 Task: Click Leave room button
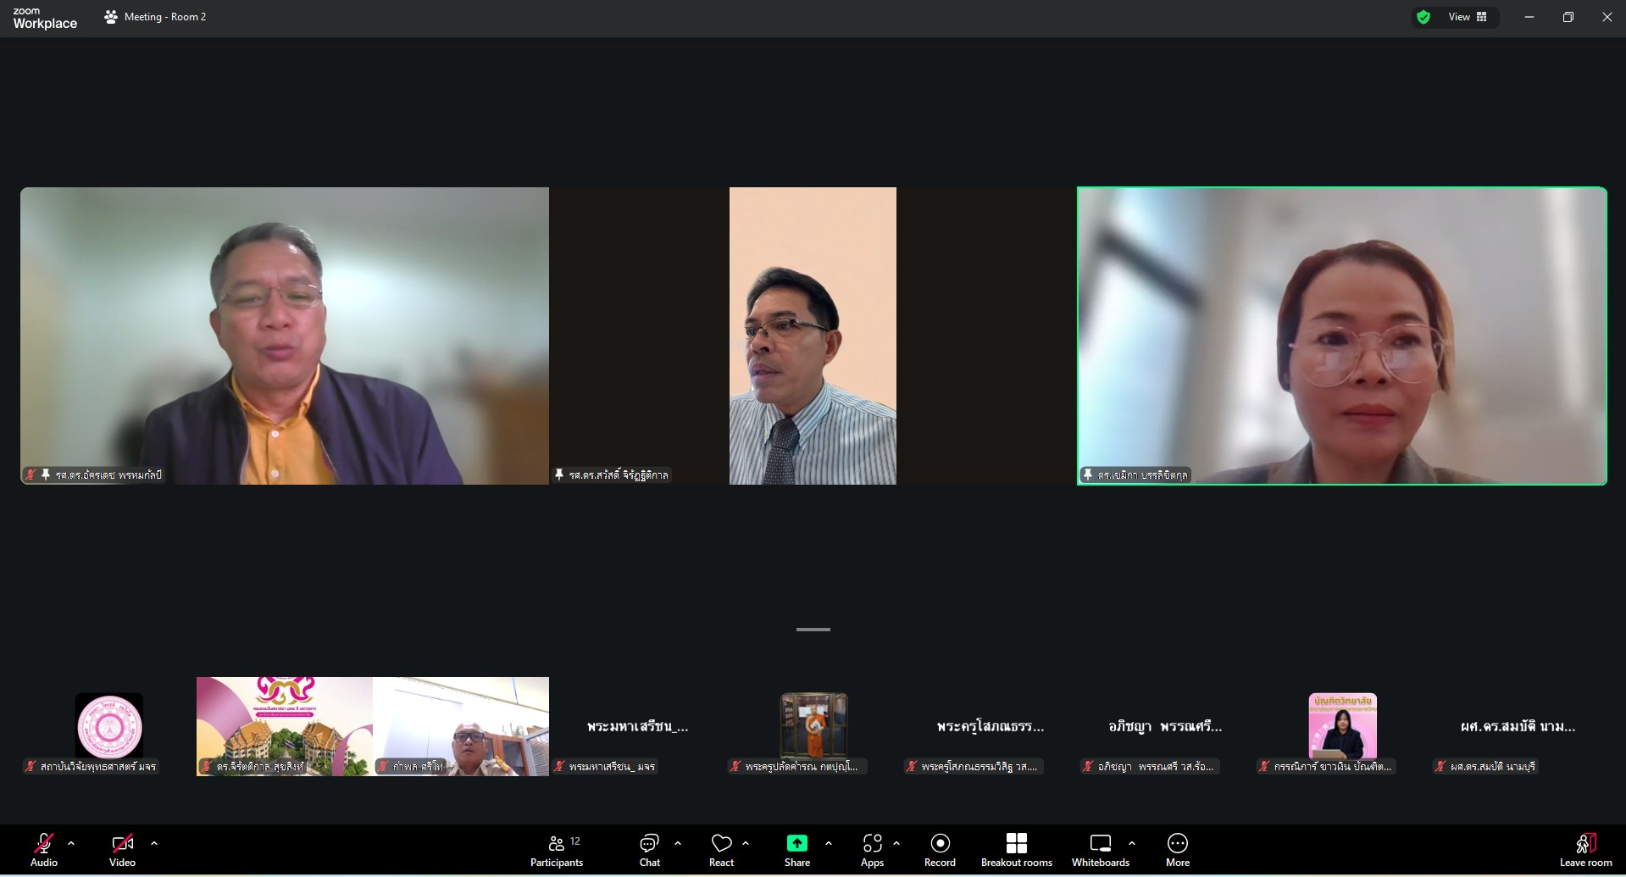point(1585,850)
